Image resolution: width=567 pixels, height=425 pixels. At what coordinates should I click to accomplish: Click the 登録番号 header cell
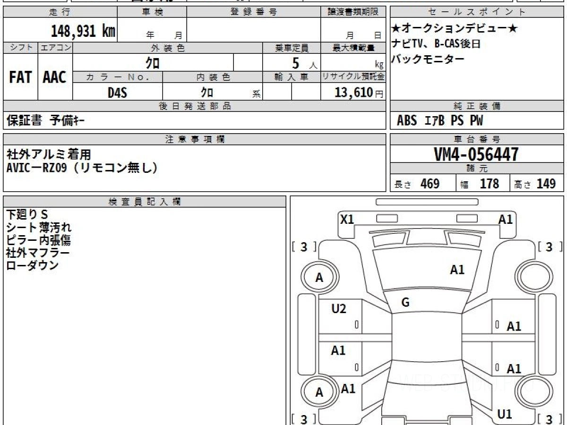click(x=254, y=12)
